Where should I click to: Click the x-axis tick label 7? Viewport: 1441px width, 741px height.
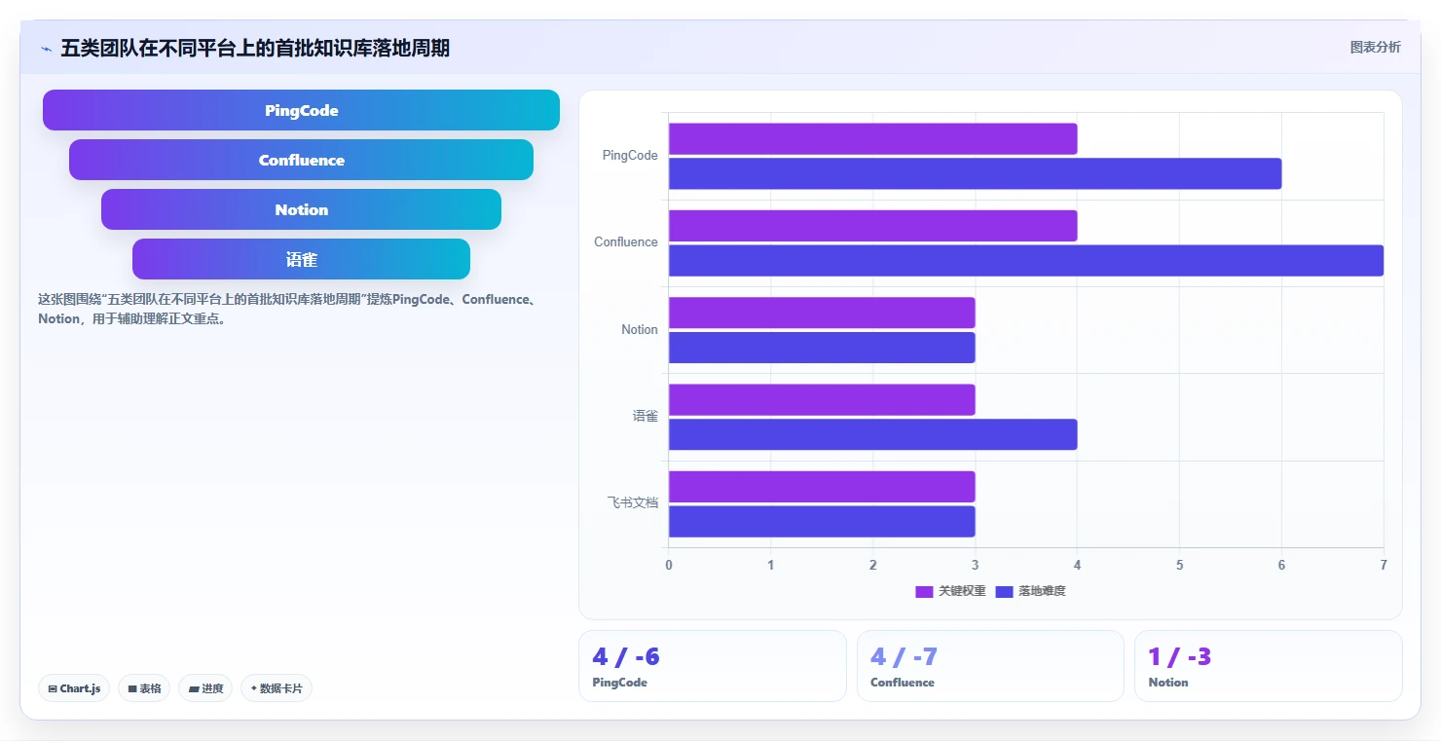[x=1384, y=565]
